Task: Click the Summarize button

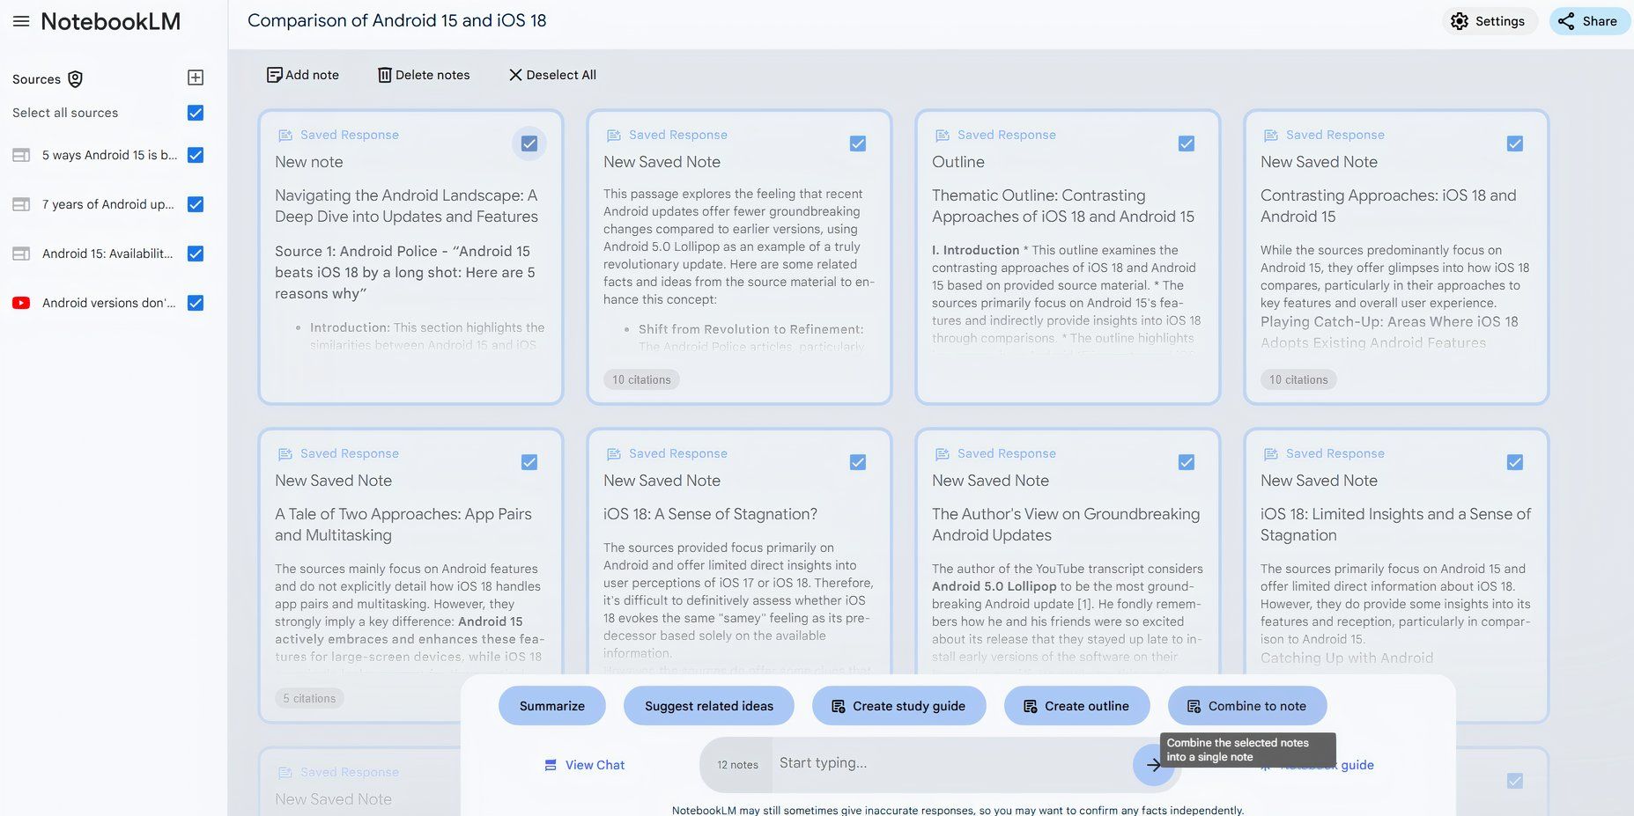Action: pyautogui.click(x=552, y=706)
